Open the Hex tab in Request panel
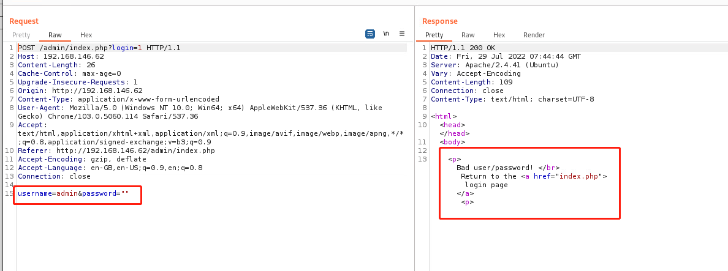 click(86, 35)
